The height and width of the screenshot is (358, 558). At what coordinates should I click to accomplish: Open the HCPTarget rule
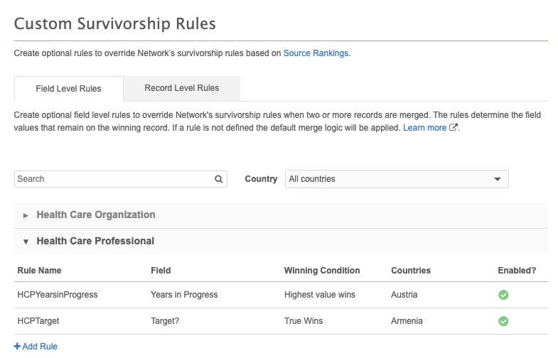tap(38, 321)
